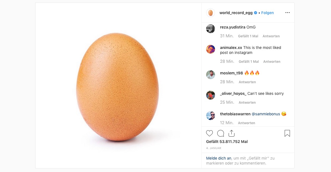View the "Gefällt 53.811.752 Mal" likes count
The image size is (331, 172).
coord(227,142)
